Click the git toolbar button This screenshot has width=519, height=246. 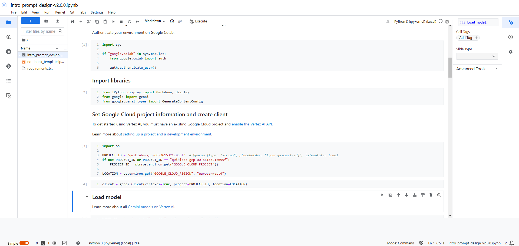point(180,21)
